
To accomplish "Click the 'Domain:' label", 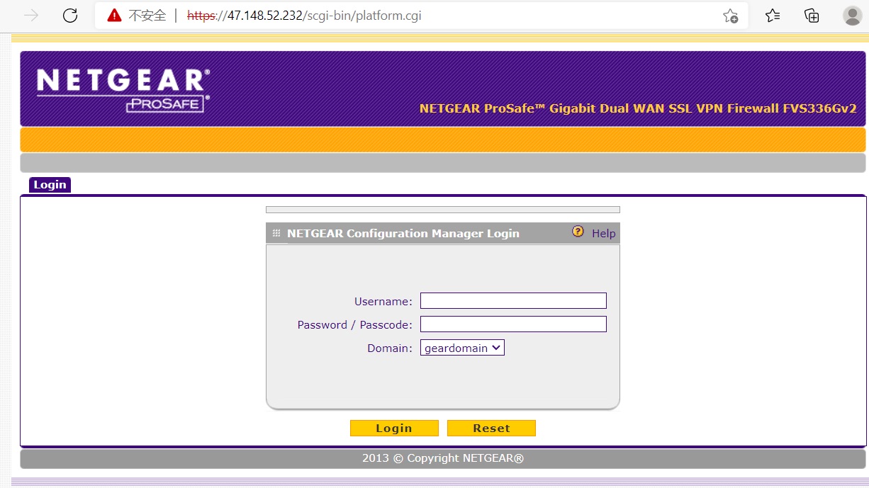I will (x=389, y=348).
